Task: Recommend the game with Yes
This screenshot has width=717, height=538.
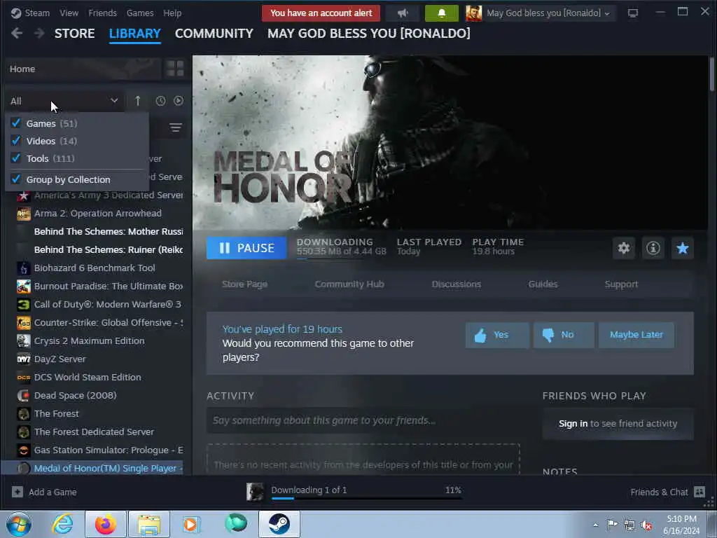Action: click(x=497, y=335)
